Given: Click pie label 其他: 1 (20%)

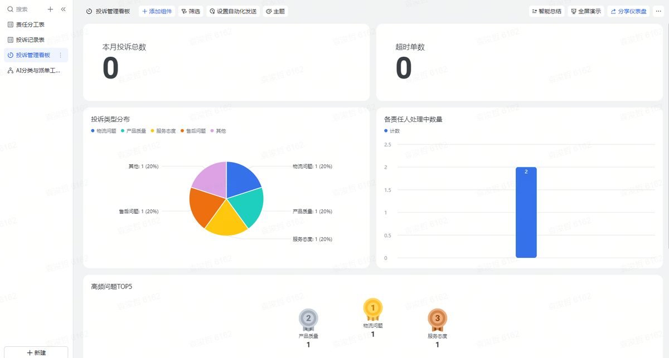Looking at the screenshot, I should (x=143, y=166).
